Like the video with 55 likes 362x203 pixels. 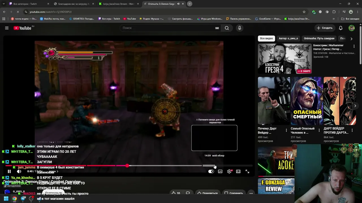tap(176, 193)
